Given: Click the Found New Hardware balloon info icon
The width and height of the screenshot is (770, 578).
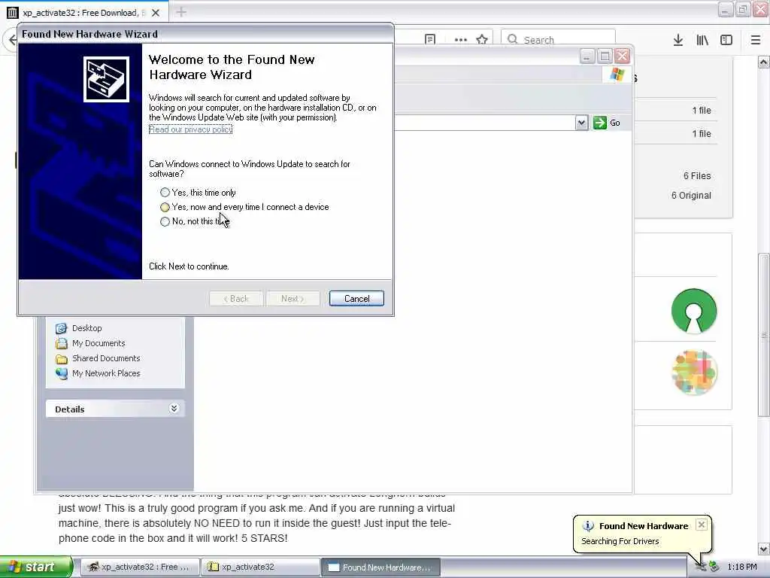Looking at the screenshot, I should pos(588,526).
